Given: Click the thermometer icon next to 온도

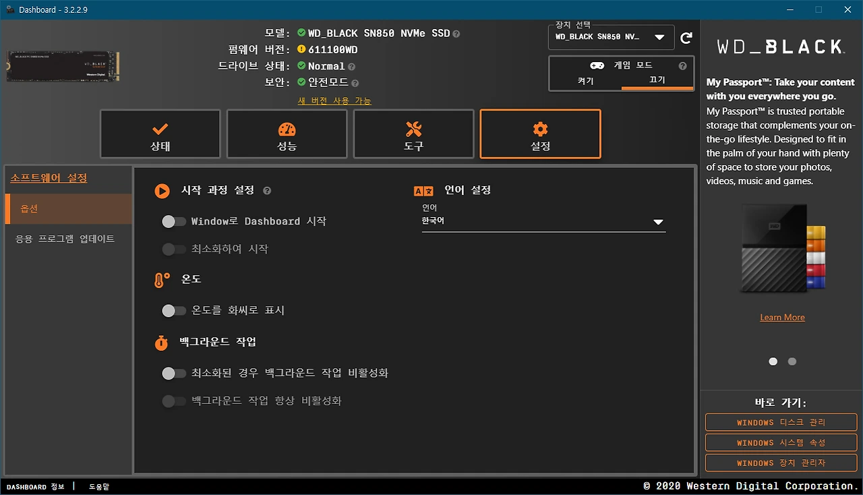Looking at the screenshot, I should coord(160,279).
